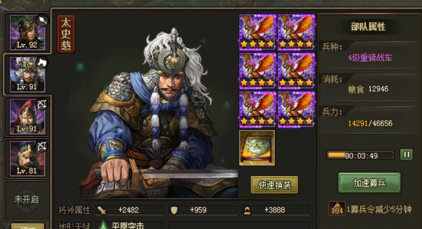
Task: Click the 募兵令 token icon showing 104
Action: [x=337, y=208]
